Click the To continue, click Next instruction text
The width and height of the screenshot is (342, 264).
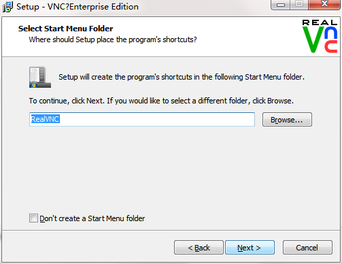[161, 101]
